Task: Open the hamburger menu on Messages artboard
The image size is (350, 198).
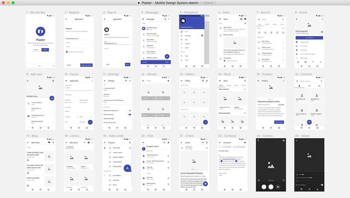Action: [x=143, y=19]
